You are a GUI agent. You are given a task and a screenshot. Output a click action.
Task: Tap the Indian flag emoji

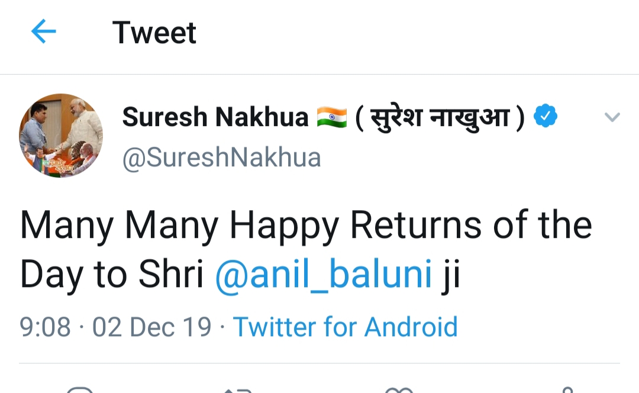pyautogui.click(x=331, y=117)
